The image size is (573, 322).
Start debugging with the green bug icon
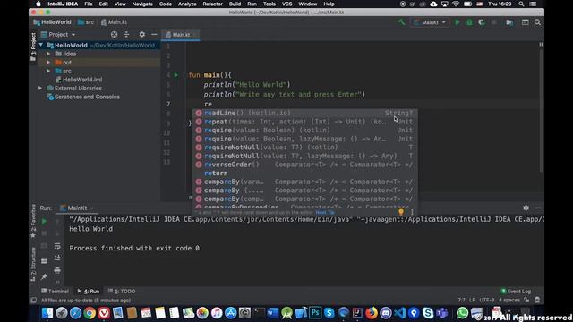click(x=469, y=22)
